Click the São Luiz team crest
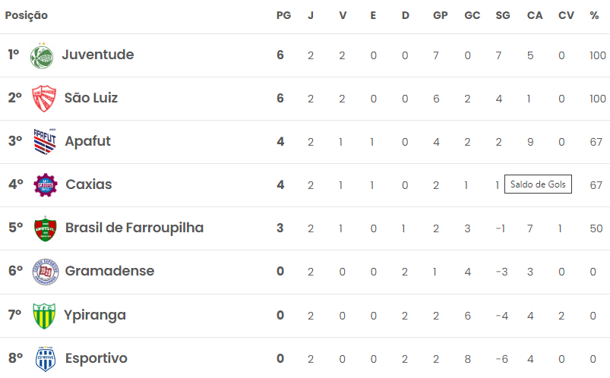 (44, 99)
